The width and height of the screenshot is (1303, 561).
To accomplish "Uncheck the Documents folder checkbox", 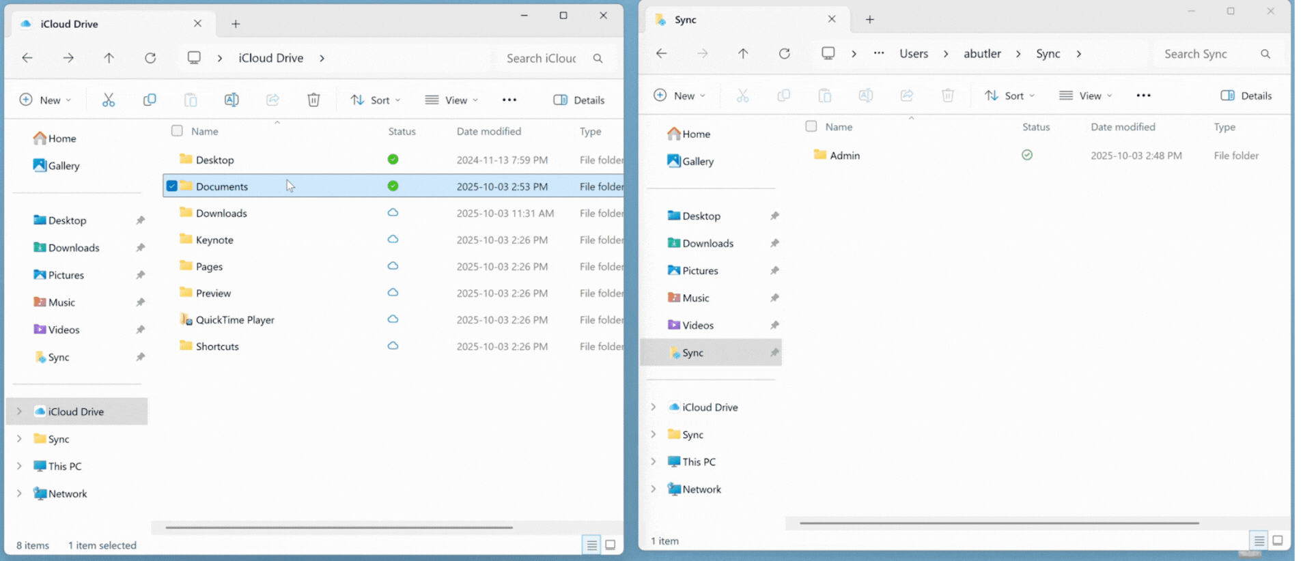I will (172, 186).
